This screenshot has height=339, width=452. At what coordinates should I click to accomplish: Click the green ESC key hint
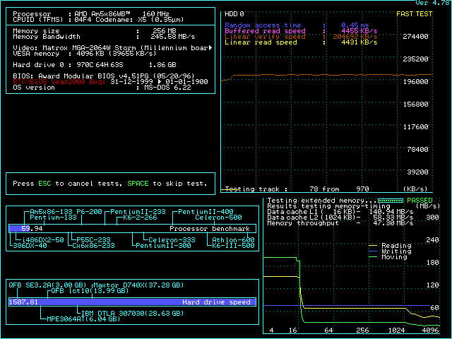point(44,184)
